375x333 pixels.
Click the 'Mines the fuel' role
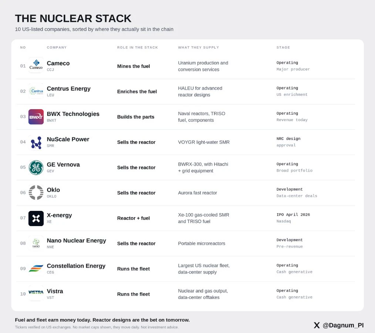134,66
